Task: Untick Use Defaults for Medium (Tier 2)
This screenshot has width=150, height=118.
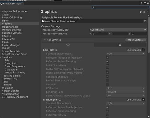Action: [x=143, y=100]
